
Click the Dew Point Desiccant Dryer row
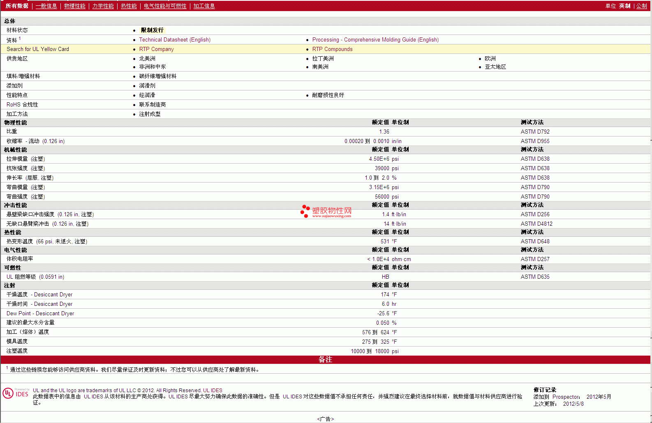point(326,313)
